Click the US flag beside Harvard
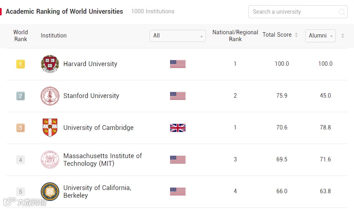Image resolution: width=354 pixels, height=209 pixels. [x=178, y=64]
